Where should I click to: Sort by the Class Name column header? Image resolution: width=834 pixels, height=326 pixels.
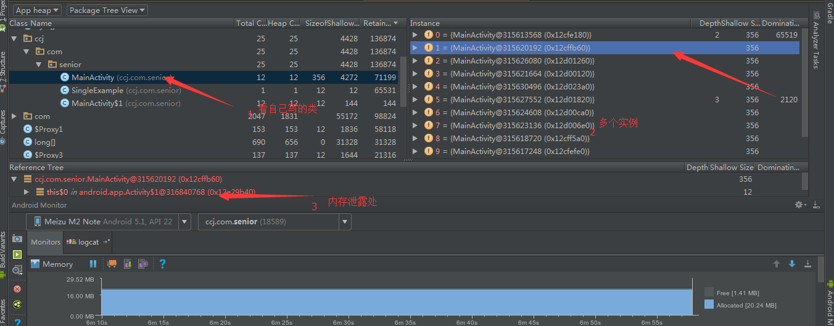(x=122, y=23)
